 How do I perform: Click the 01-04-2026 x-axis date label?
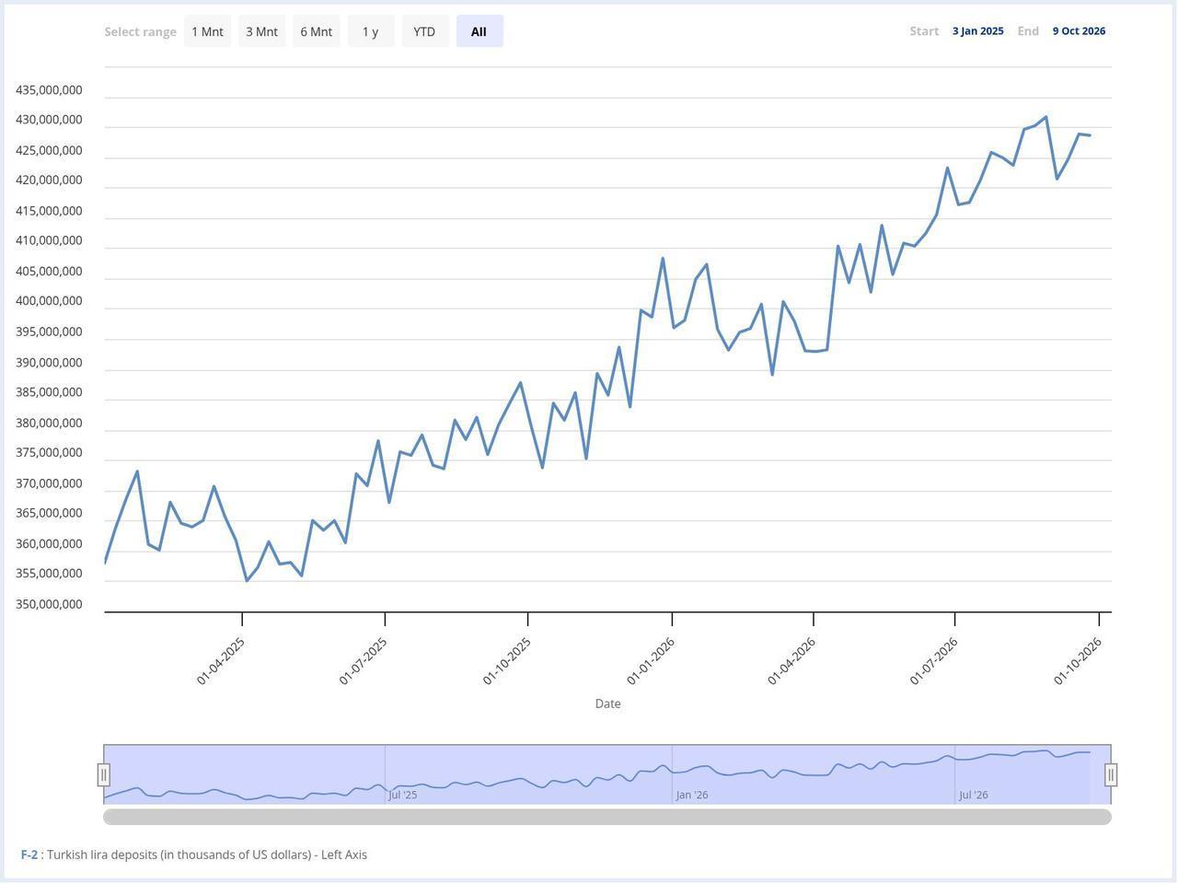[x=791, y=661]
